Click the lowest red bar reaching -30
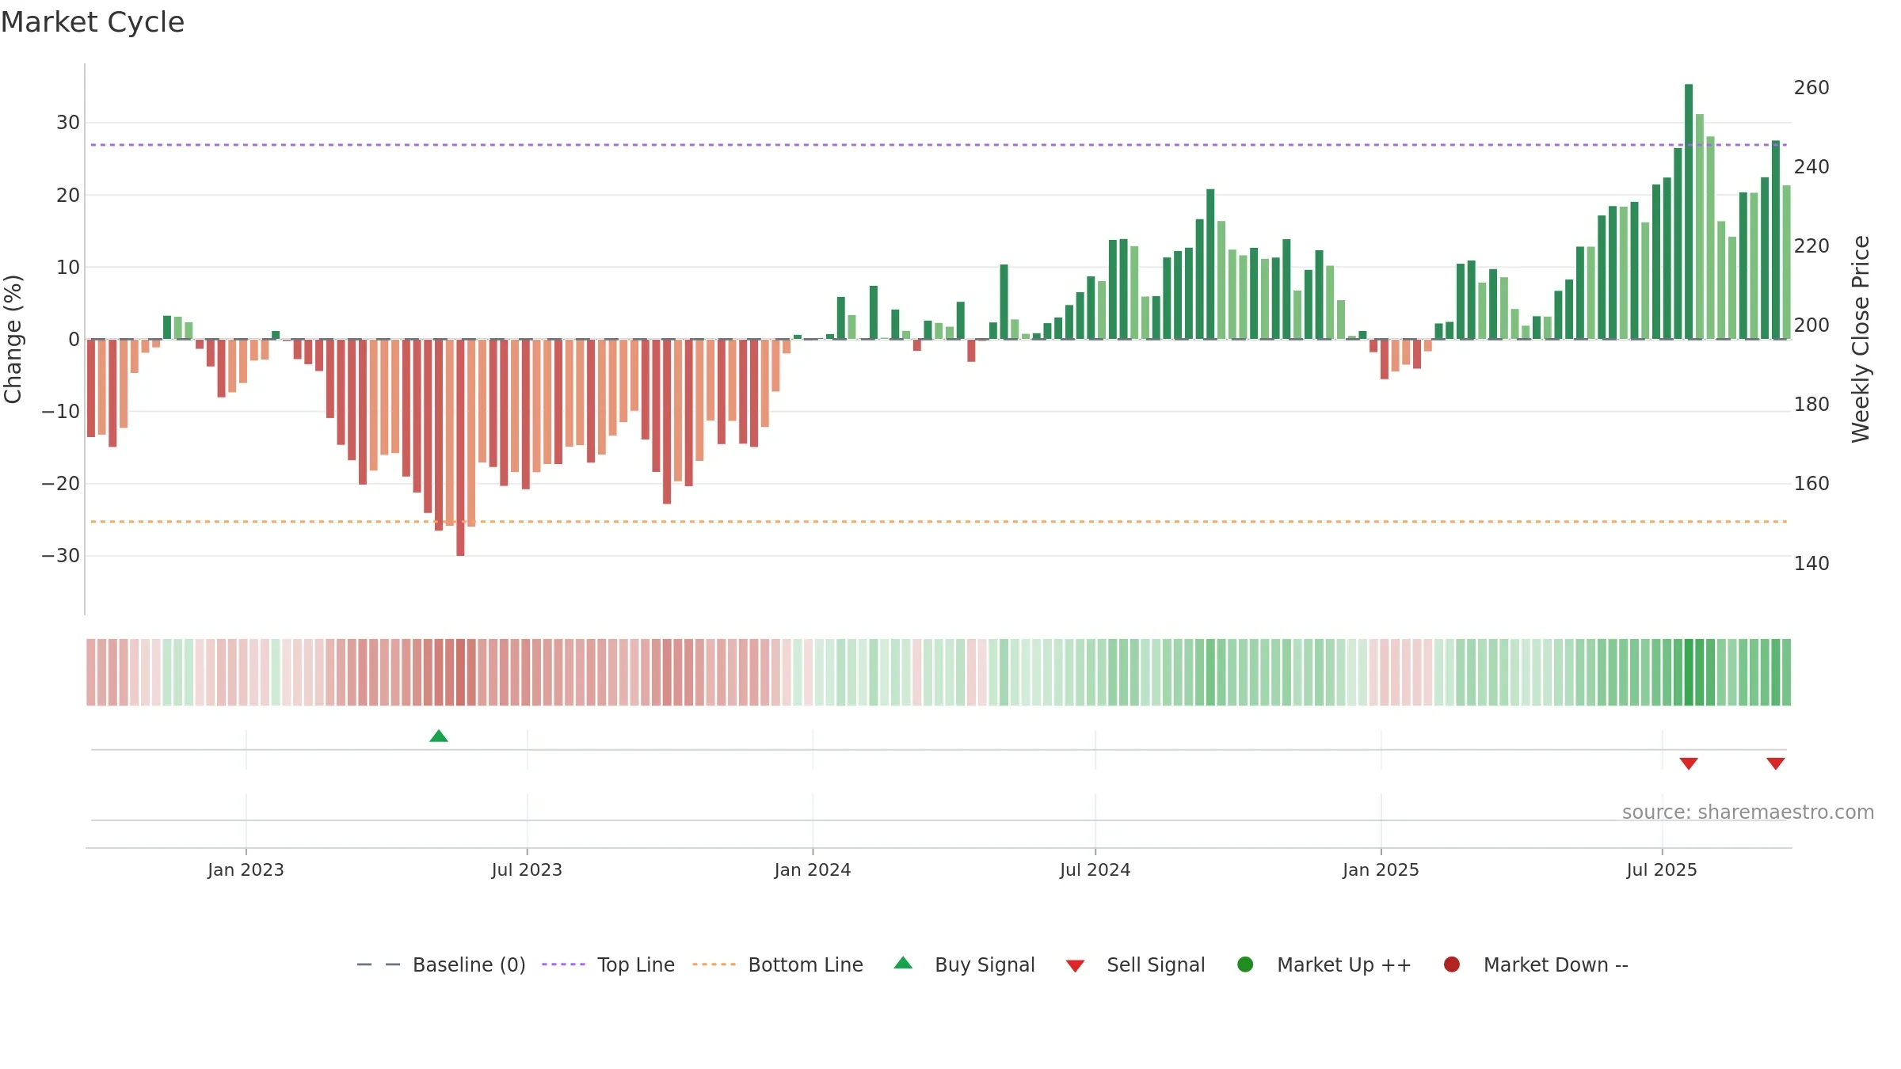Viewport: 1901px width, 1069px height. point(460,447)
